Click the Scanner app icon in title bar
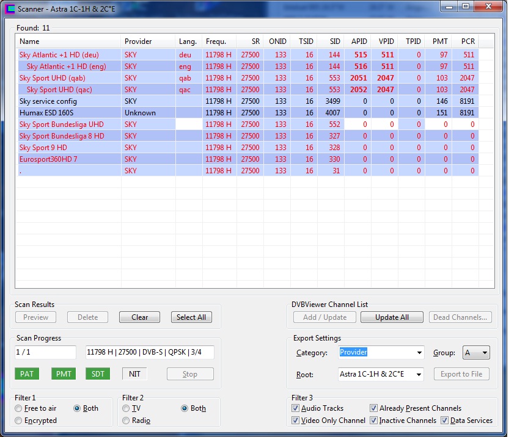Screen dimensions: 528x437 point(10,8)
